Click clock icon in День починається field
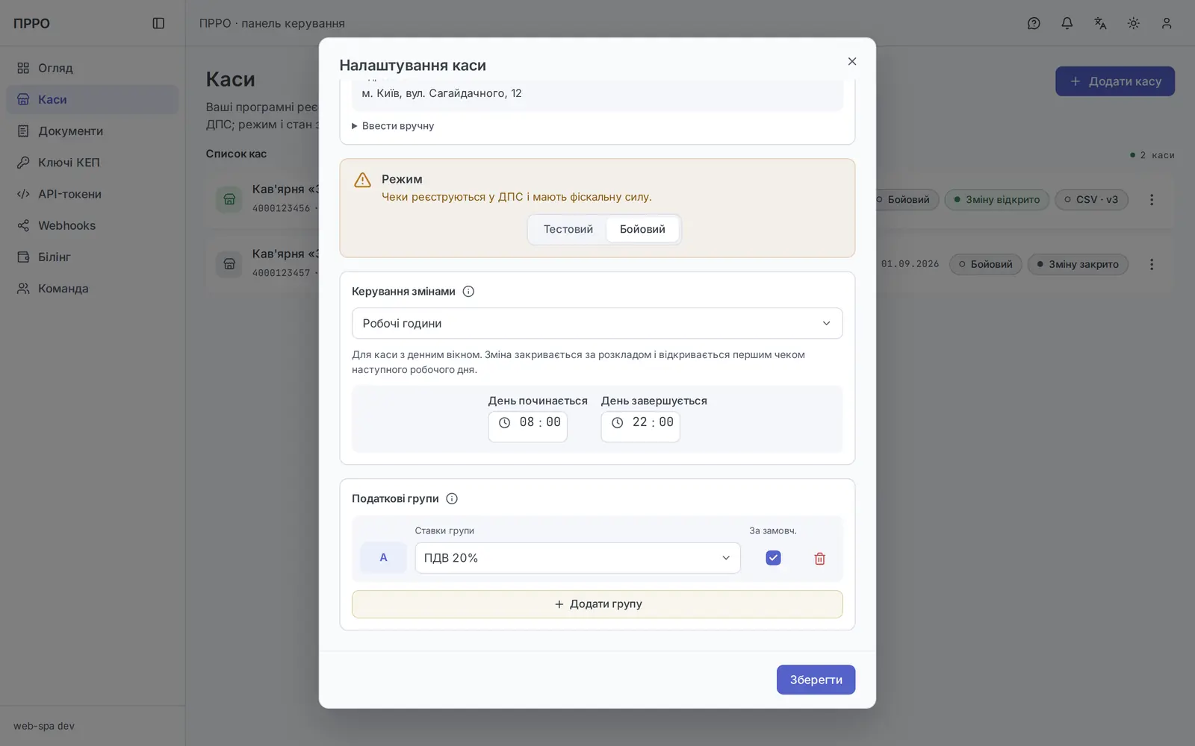This screenshot has width=1195, height=746. point(505,422)
